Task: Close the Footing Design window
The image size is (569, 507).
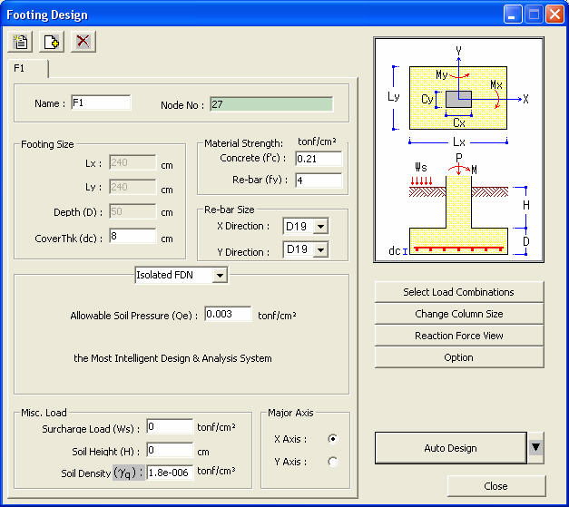Action: [x=554, y=15]
